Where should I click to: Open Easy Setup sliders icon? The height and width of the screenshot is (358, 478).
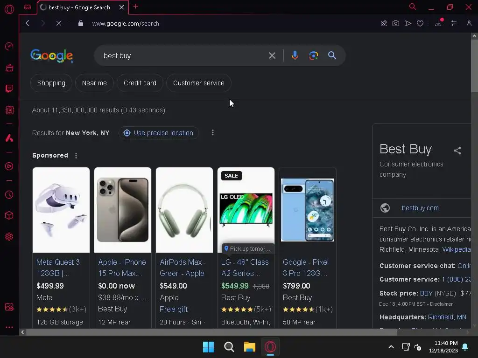pos(454,23)
